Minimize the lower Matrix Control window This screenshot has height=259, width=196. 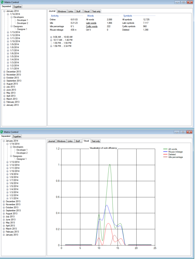(177, 132)
